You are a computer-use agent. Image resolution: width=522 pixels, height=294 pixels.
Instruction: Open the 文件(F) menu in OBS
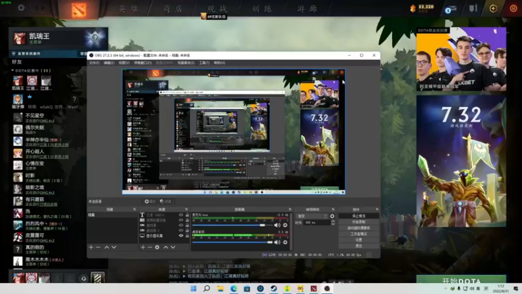(x=94, y=63)
